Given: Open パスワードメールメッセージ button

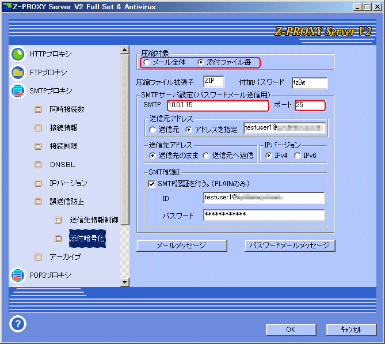Looking at the screenshot, I should click(289, 245).
